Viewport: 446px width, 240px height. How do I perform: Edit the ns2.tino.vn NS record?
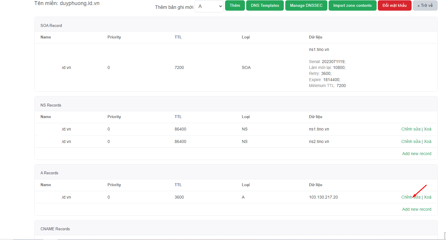click(411, 141)
